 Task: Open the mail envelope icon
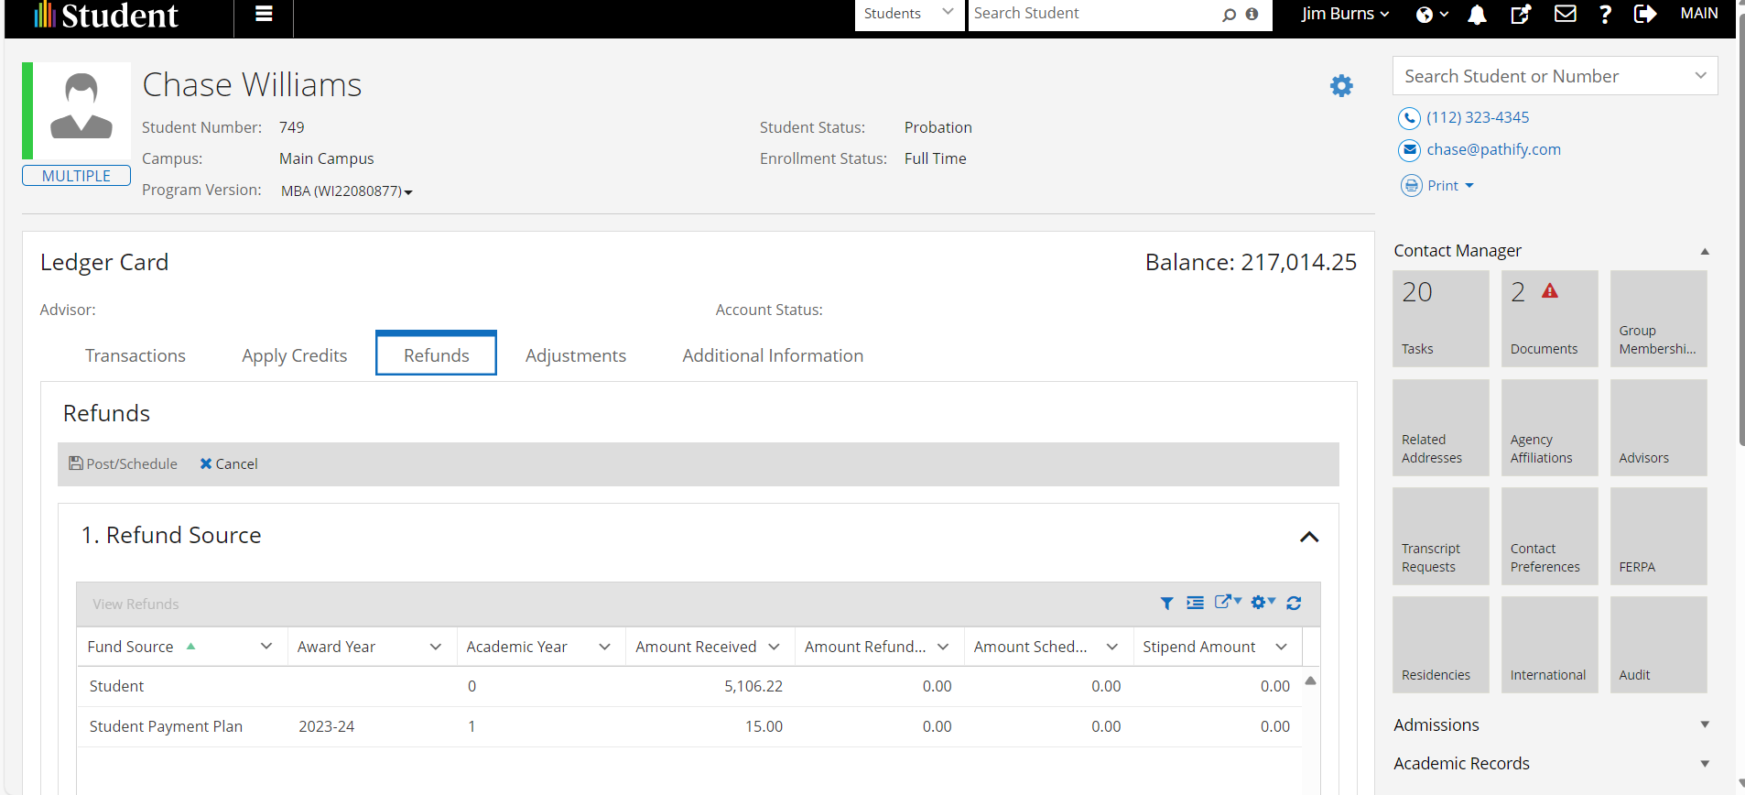[x=1566, y=14]
